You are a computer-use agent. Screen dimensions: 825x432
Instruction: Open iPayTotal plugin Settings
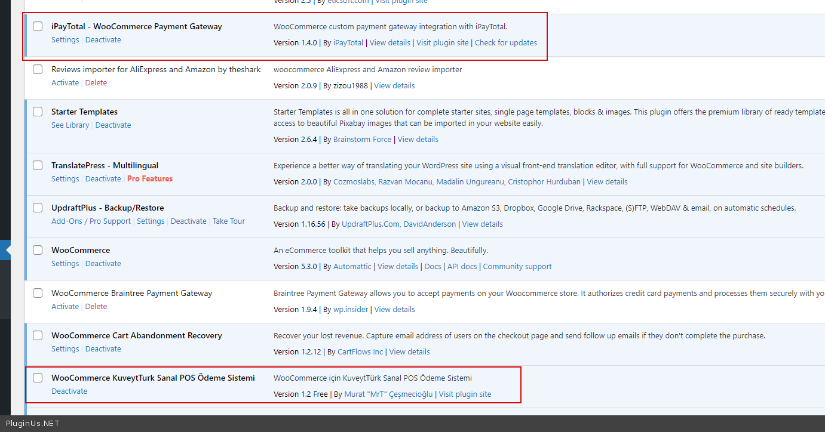point(65,40)
